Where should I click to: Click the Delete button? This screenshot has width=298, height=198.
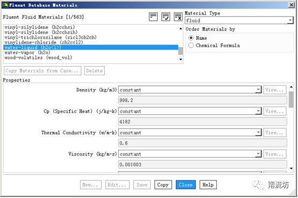[95, 71]
